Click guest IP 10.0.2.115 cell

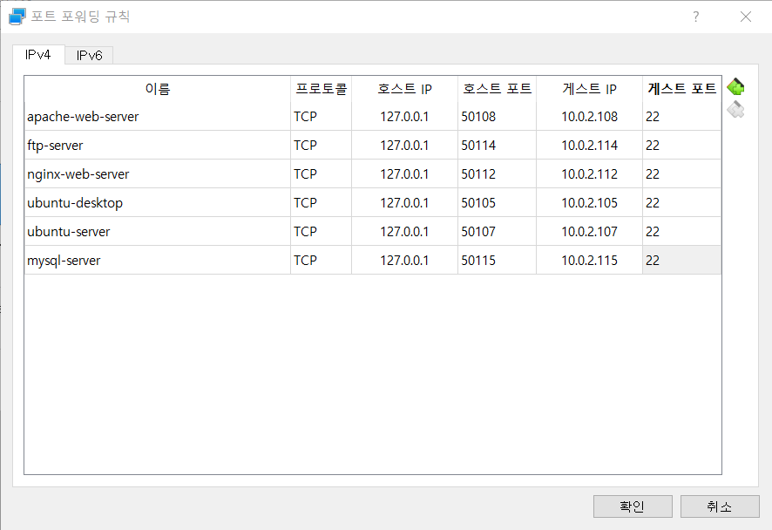coord(589,260)
